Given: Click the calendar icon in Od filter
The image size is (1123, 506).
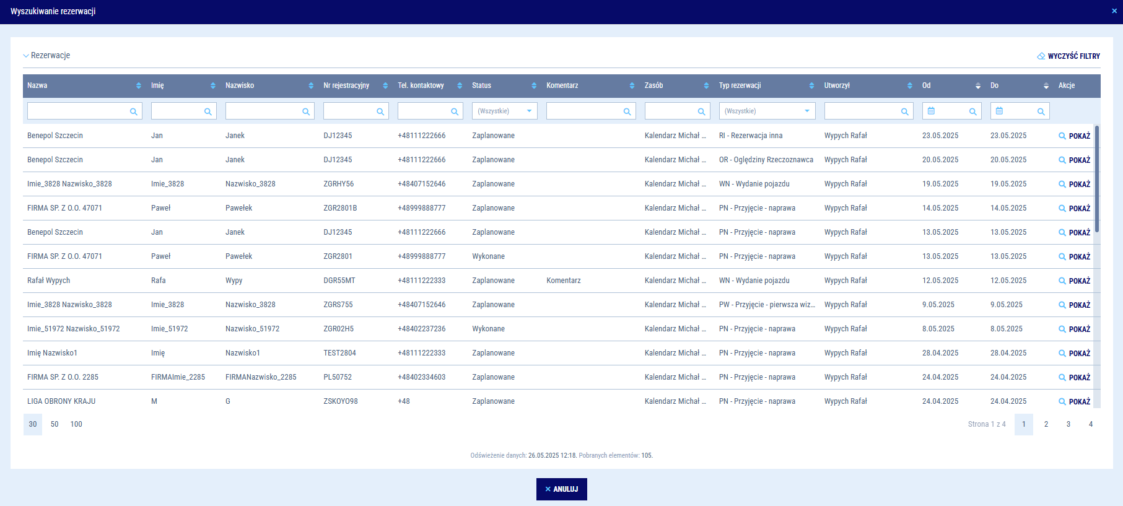Looking at the screenshot, I should 931,111.
